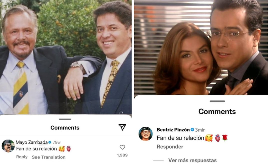Image resolution: width=270 pixels, height=166 pixels.
Task: Click Beatriz Pinzón's blue verified badge
Action: tap(192, 130)
